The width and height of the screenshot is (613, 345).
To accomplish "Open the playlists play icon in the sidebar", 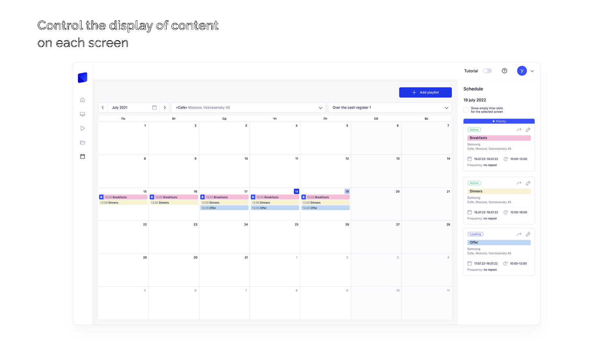I will (82, 129).
